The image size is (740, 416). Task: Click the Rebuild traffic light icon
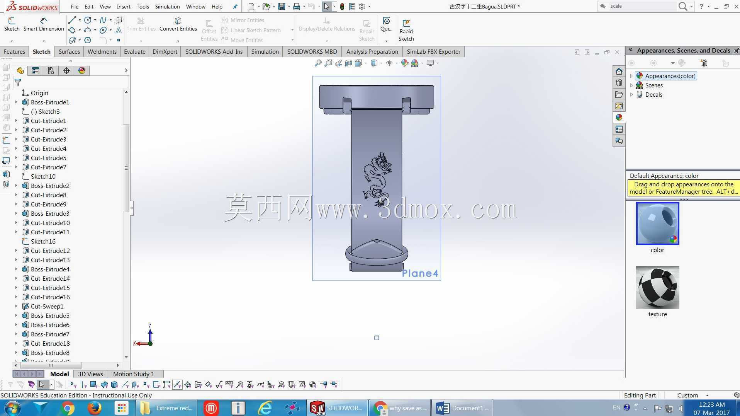click(342, 7)
